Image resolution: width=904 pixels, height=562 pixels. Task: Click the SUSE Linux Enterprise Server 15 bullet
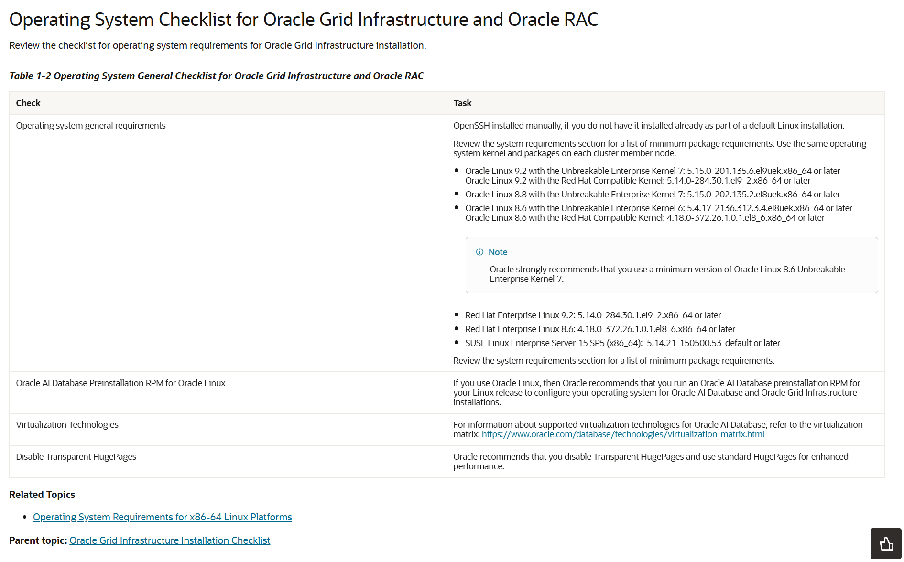point(622,343)
